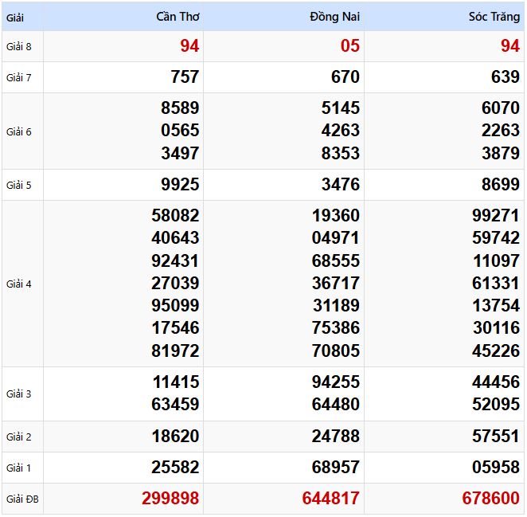Image resolution: width=527 pixels, height=517 pixels.
Task: Click the Giải 6 number 0565
Action: coord(180,131)
